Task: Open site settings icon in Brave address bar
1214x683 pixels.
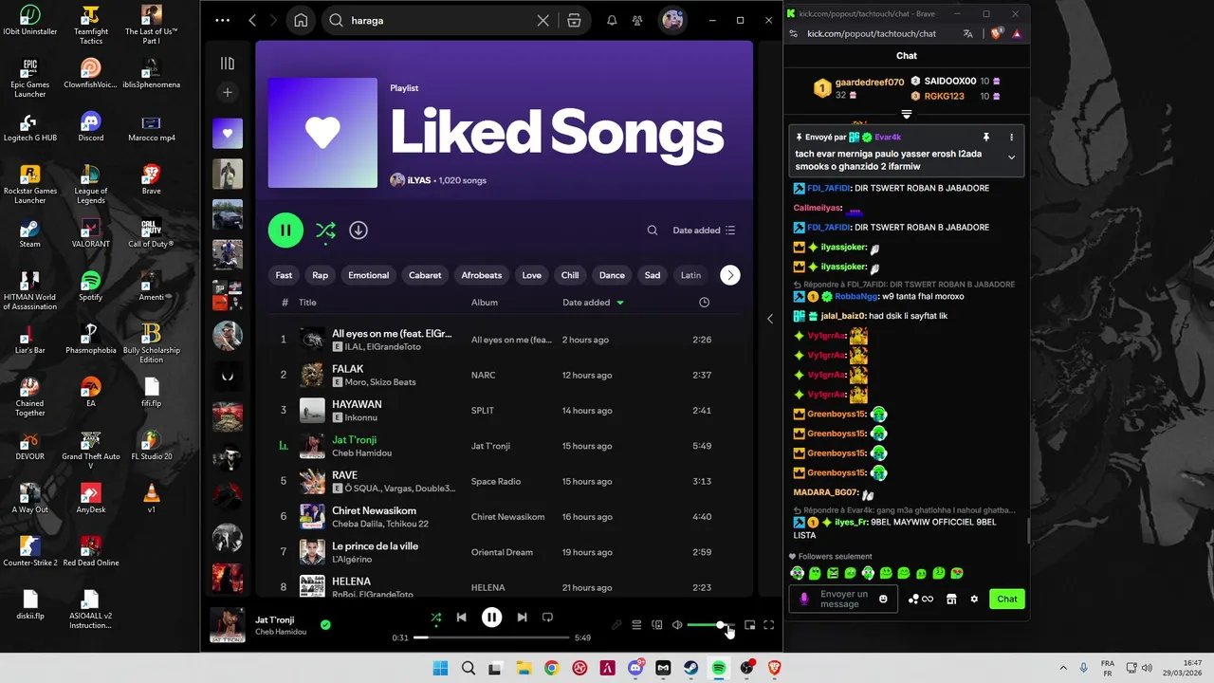Action: 795,33
